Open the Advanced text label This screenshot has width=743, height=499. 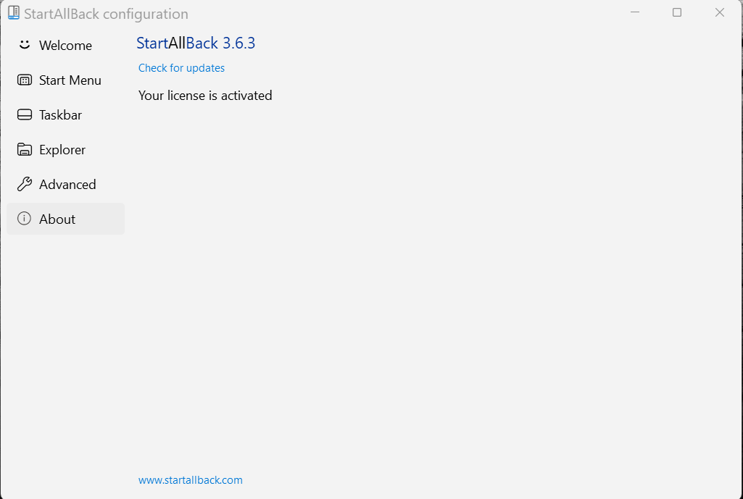click(x=67, y=185)
